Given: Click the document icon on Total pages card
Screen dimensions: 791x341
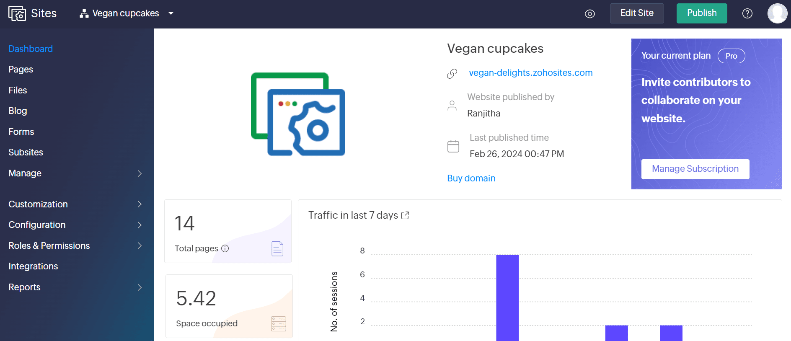Looking at the screenshot, I should 277,248.
